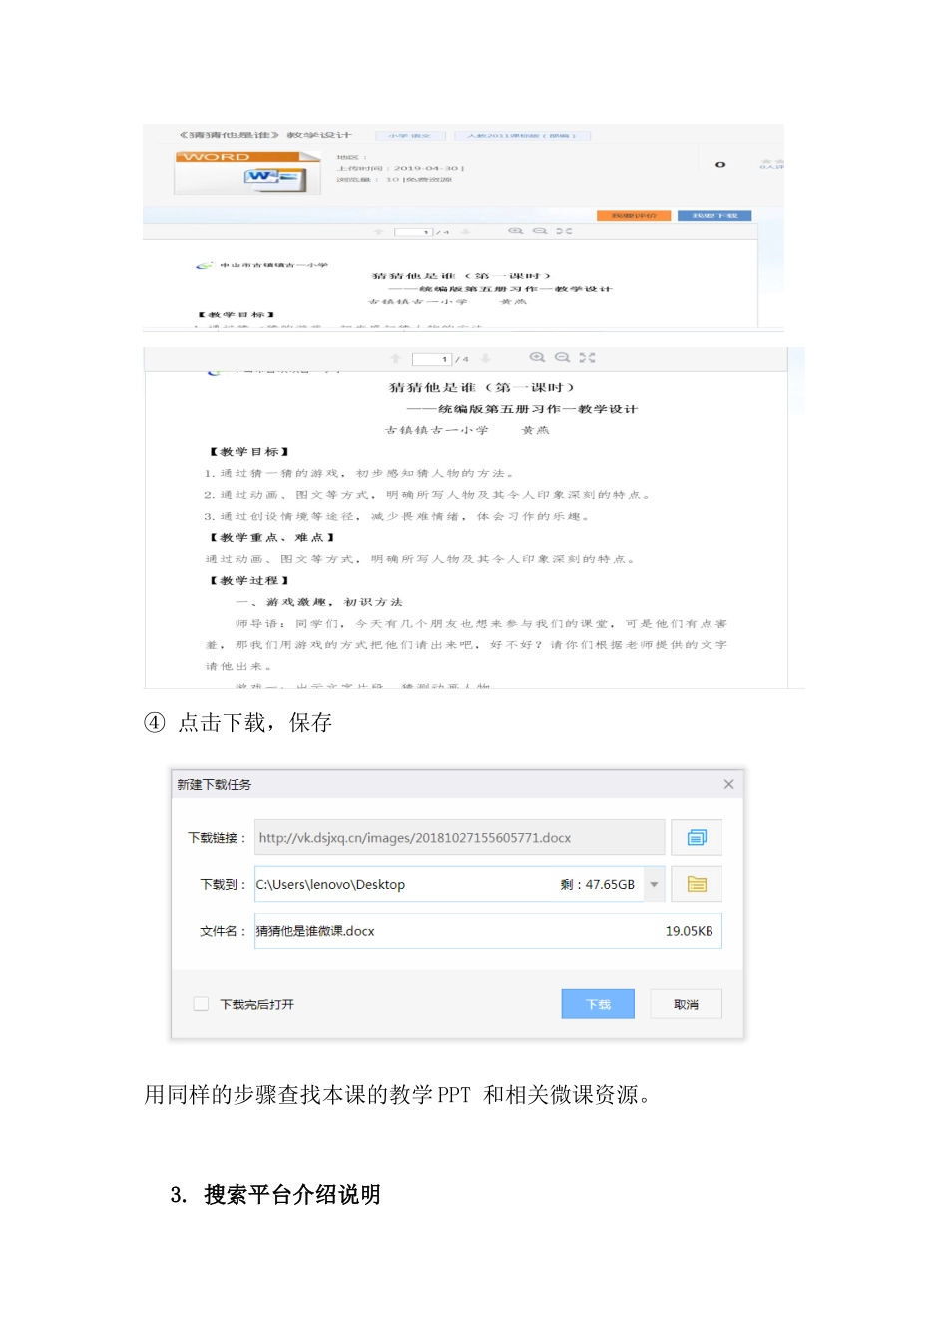This screenshot has width=948, height=1342.
Task: Click zoom-out magnifier in the small resource-page toolbar
Action: 540,231
